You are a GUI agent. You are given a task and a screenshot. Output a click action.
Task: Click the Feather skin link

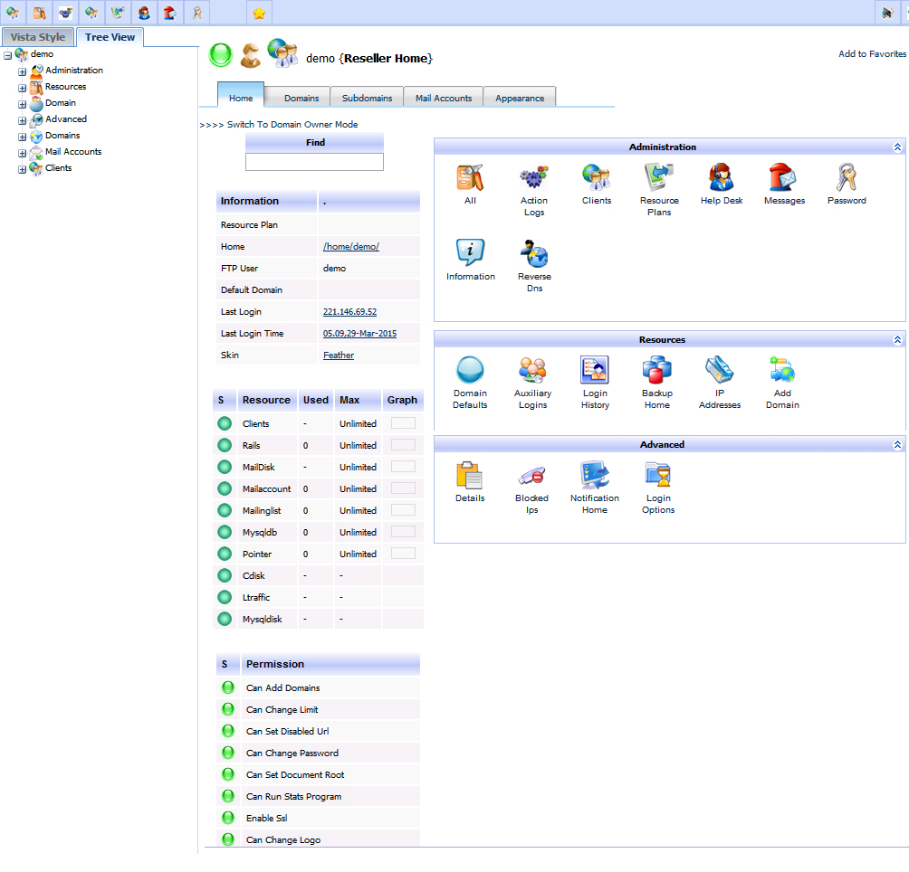[x=339, y=355]
